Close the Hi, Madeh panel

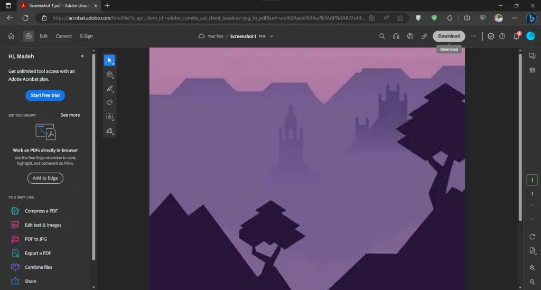[82, 56]
